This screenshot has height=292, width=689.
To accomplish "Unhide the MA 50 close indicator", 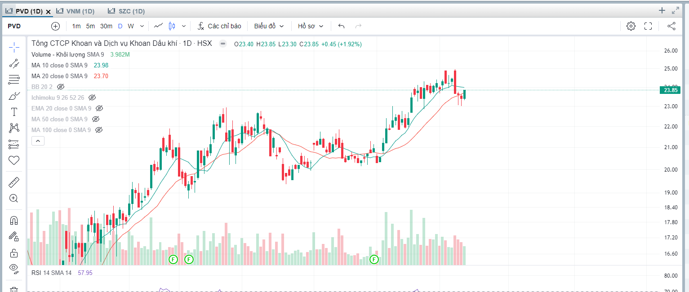I will 95,119.
